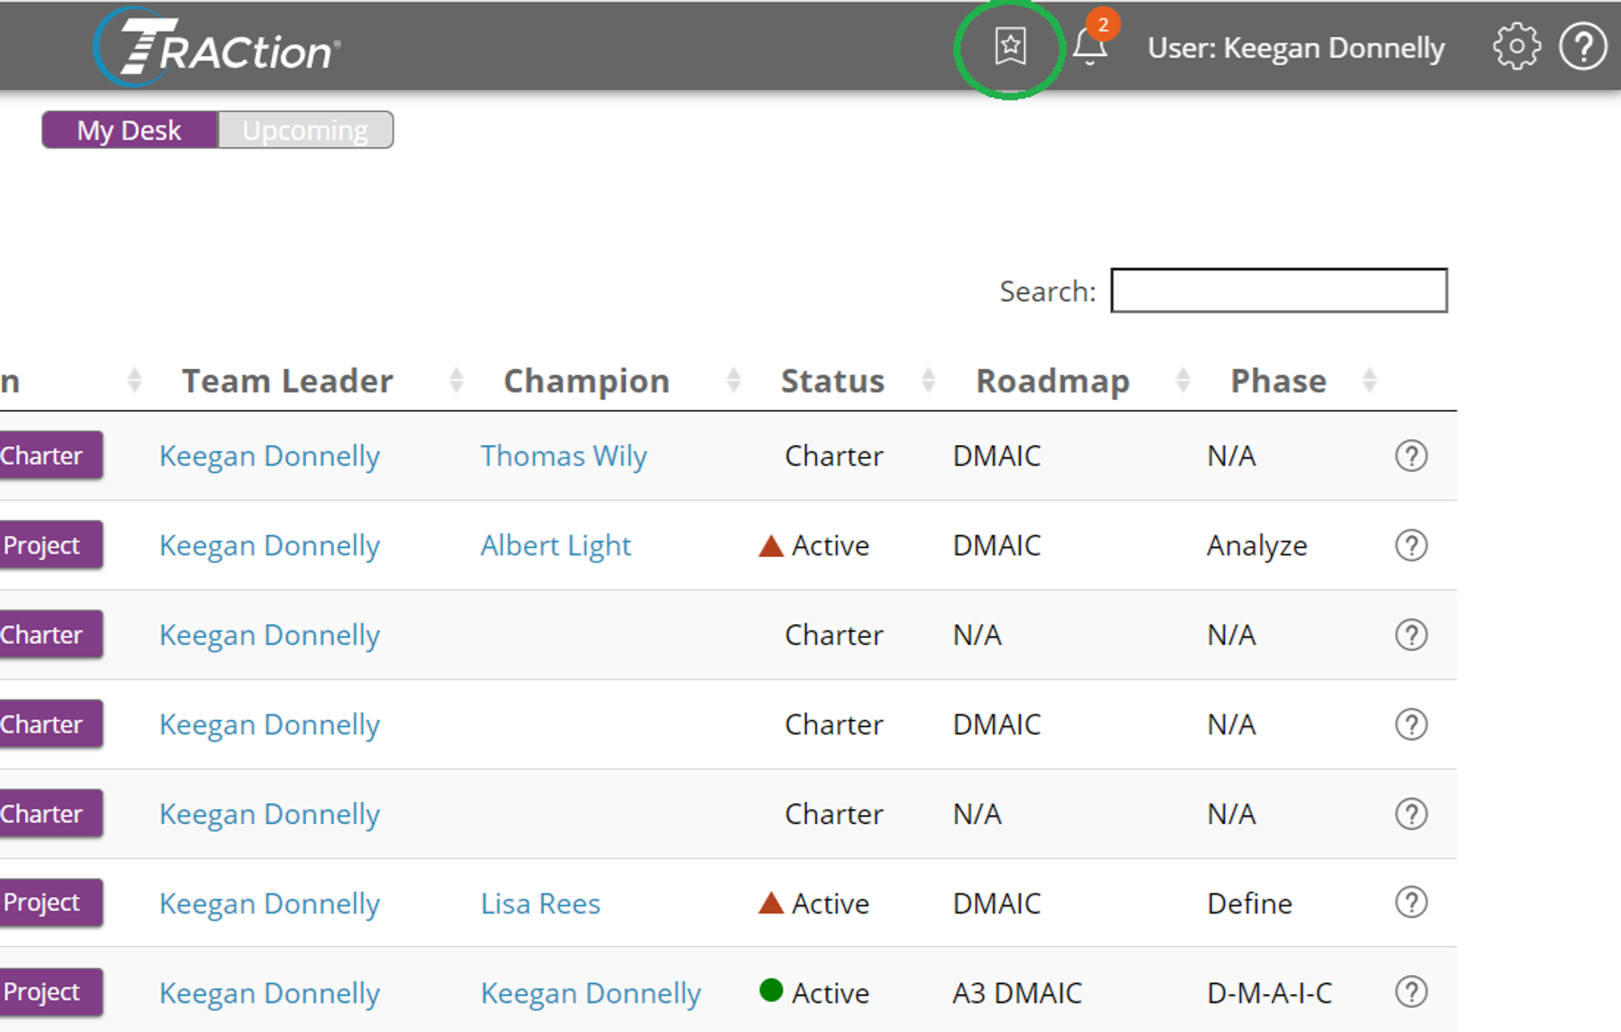Click green circle status in A3 DMAIC row
Image resolution: width=1621 pixels, height=1032 pixels.
(x=771, y=991)
